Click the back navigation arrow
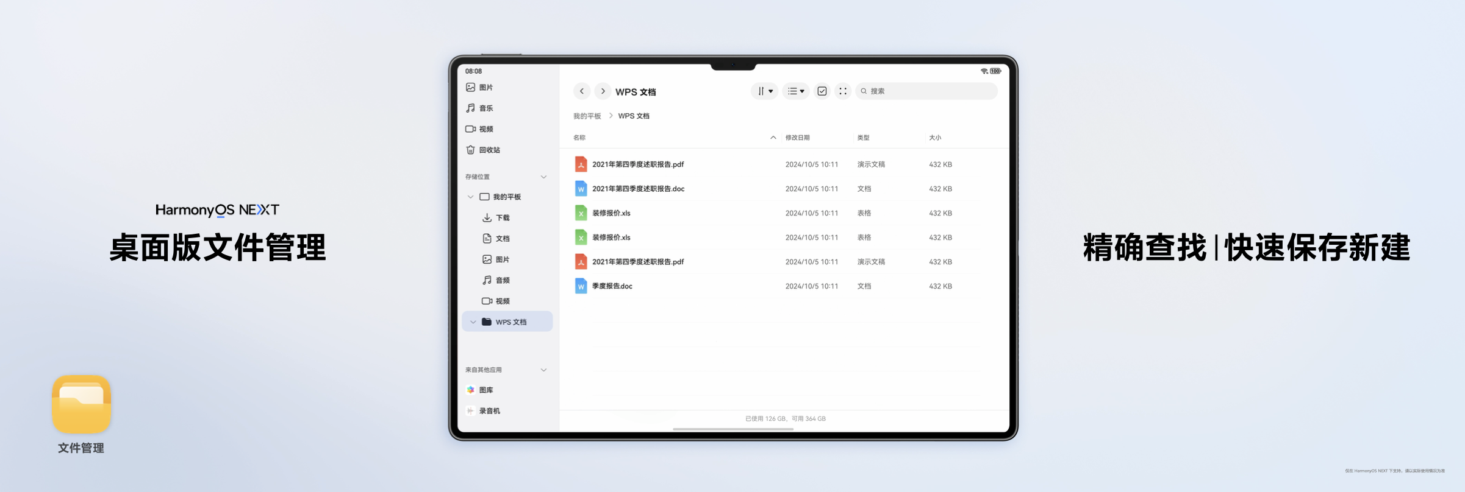The height and width of the screenshot is (492, 1465). tap(582, 91)
